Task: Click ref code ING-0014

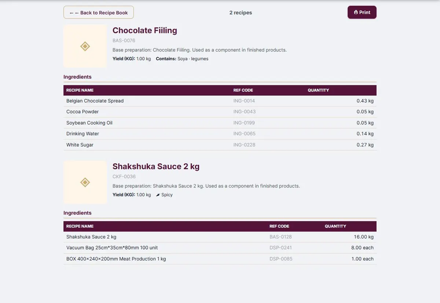Action: click(x=244, y=101)
